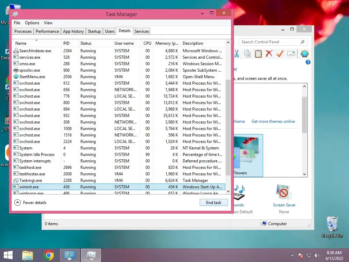Switch to the Performance tab
This screenshot has width=349, height=262.
[x=47, y=31]
